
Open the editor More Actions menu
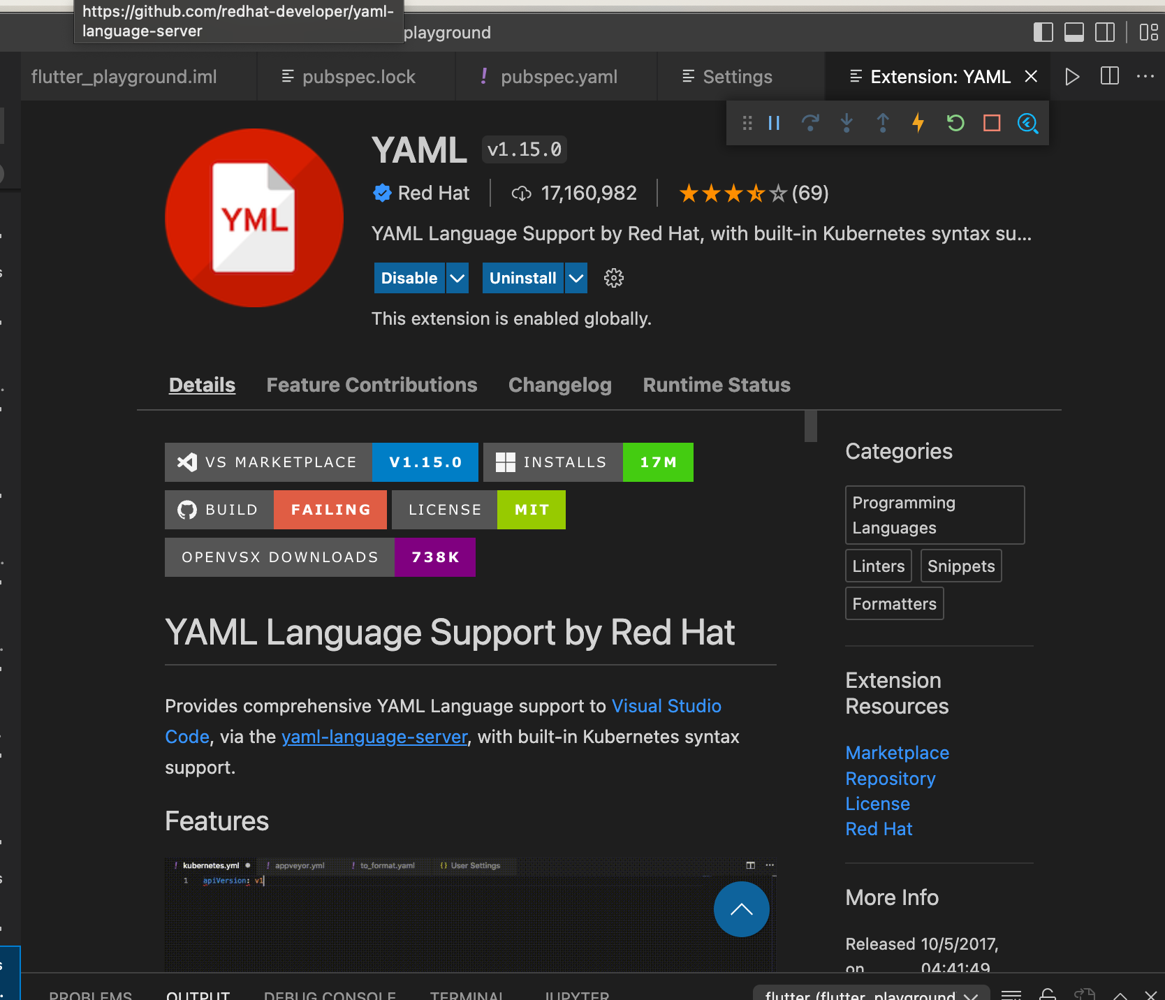click(1145, 76)
